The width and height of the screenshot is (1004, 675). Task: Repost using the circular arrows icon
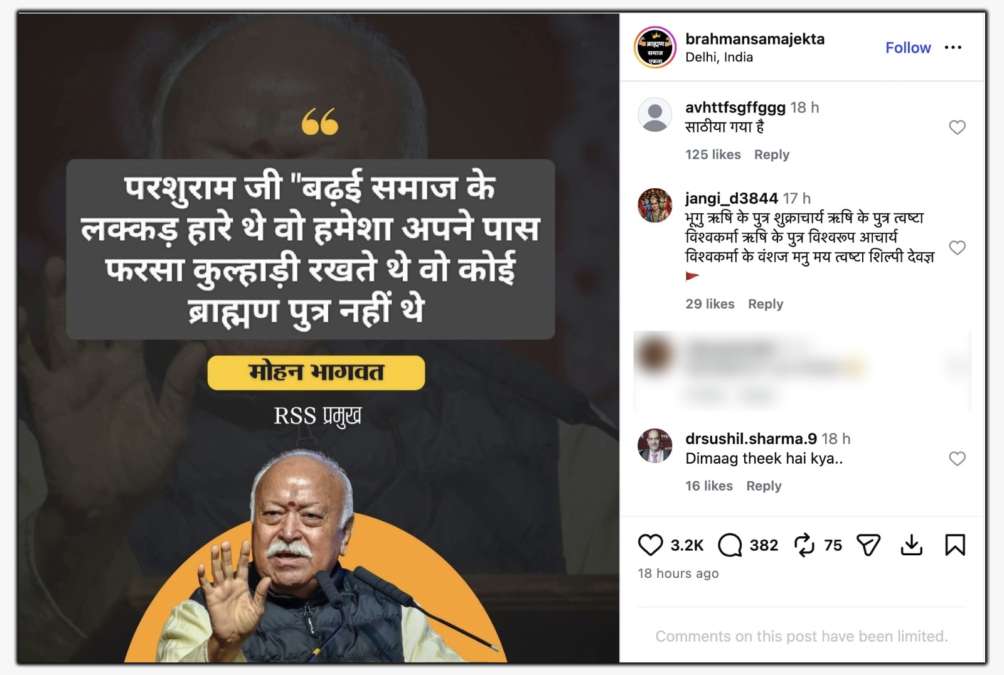click(804, 545)
